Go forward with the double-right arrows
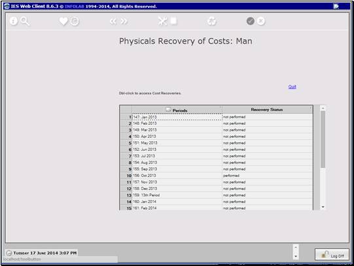 click(124, 21)
